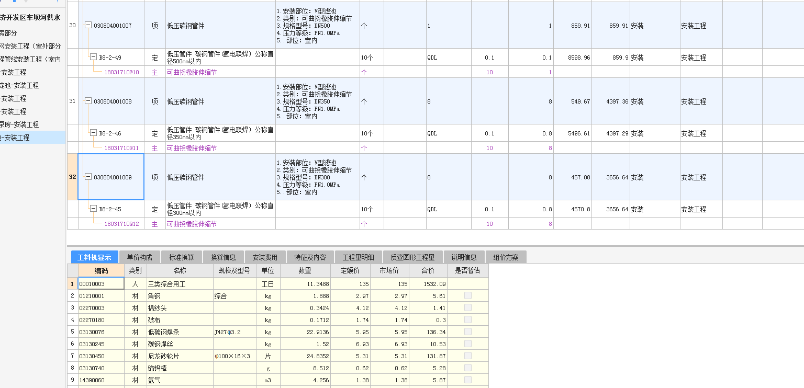Open the 标准换算 tab

pyautogui.click(x=181, y=257)
